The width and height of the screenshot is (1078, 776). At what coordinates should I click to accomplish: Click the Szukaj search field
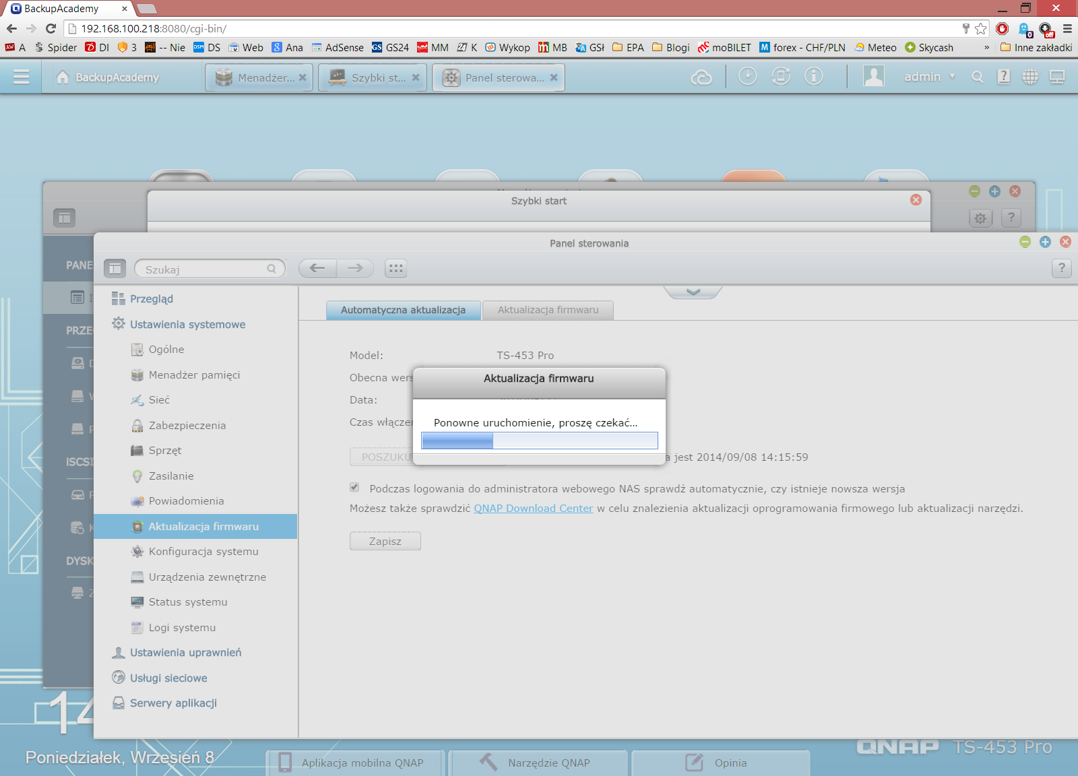coord(210,269)
